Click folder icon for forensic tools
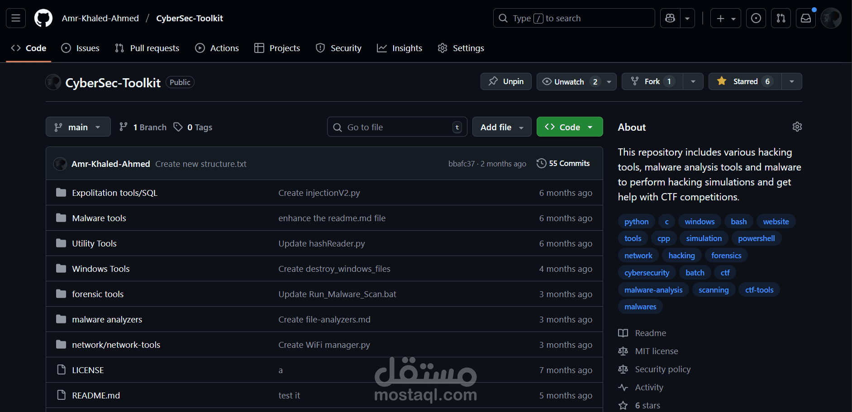Image resolution: width=852 pixels, height=412 pixels. click(61, 294)
